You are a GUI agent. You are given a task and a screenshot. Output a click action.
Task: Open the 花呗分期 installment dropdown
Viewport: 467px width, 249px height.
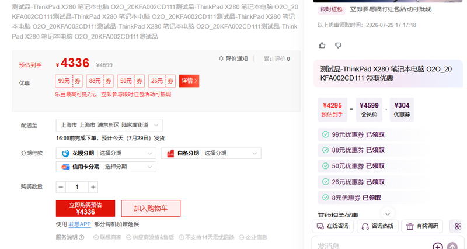click(106, 153)
